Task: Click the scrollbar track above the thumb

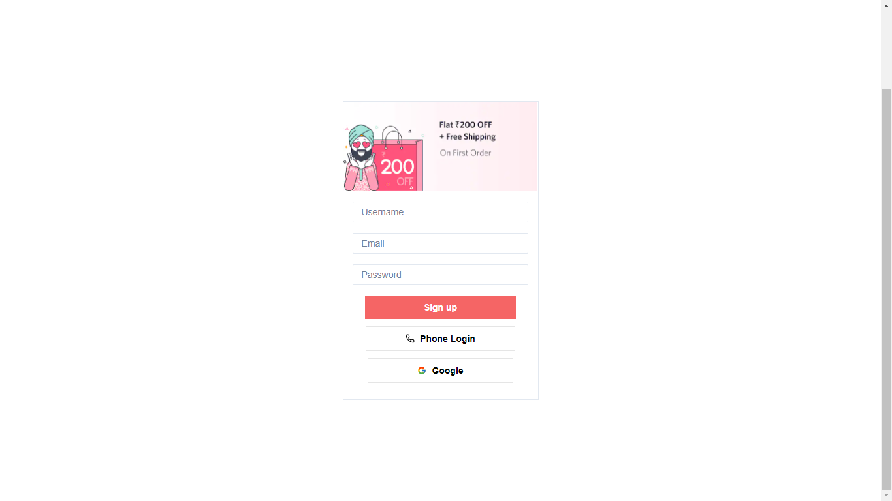Action: pyautogui.click(x=886, y=49)
